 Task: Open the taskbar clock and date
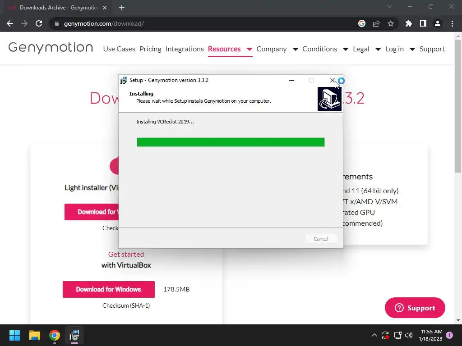pos(430,335)
